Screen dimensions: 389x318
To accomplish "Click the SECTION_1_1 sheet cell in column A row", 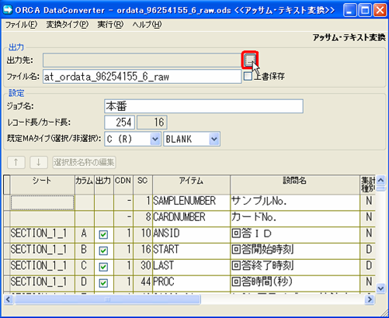I will (x=42, y=235).
